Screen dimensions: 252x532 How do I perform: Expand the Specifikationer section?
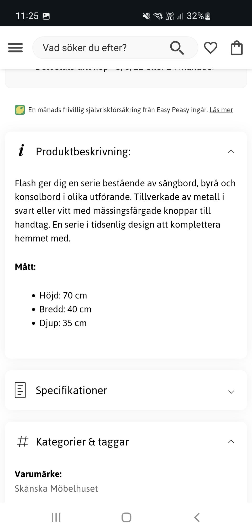pos(231,392)
